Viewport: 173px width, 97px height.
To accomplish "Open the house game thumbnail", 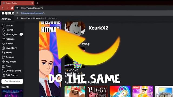I will [164, 92].
